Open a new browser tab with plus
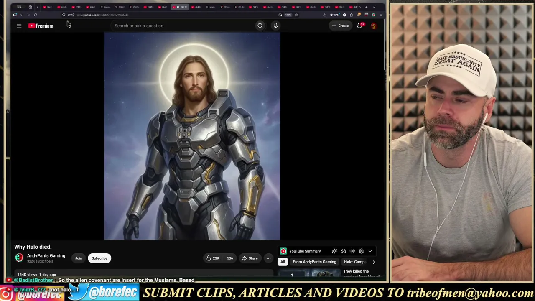Viewport: 535px width, 301px height. (x=366, y=7)
